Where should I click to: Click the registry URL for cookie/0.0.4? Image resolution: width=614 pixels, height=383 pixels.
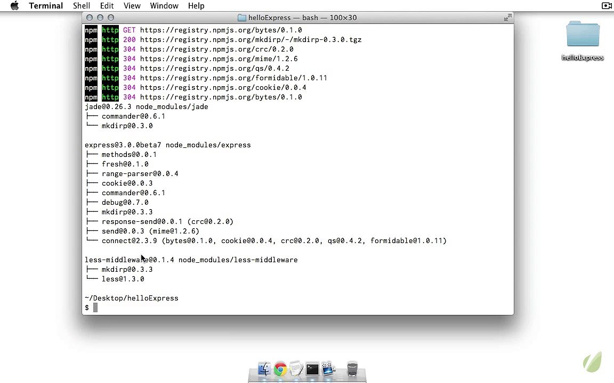pos(223,88)
